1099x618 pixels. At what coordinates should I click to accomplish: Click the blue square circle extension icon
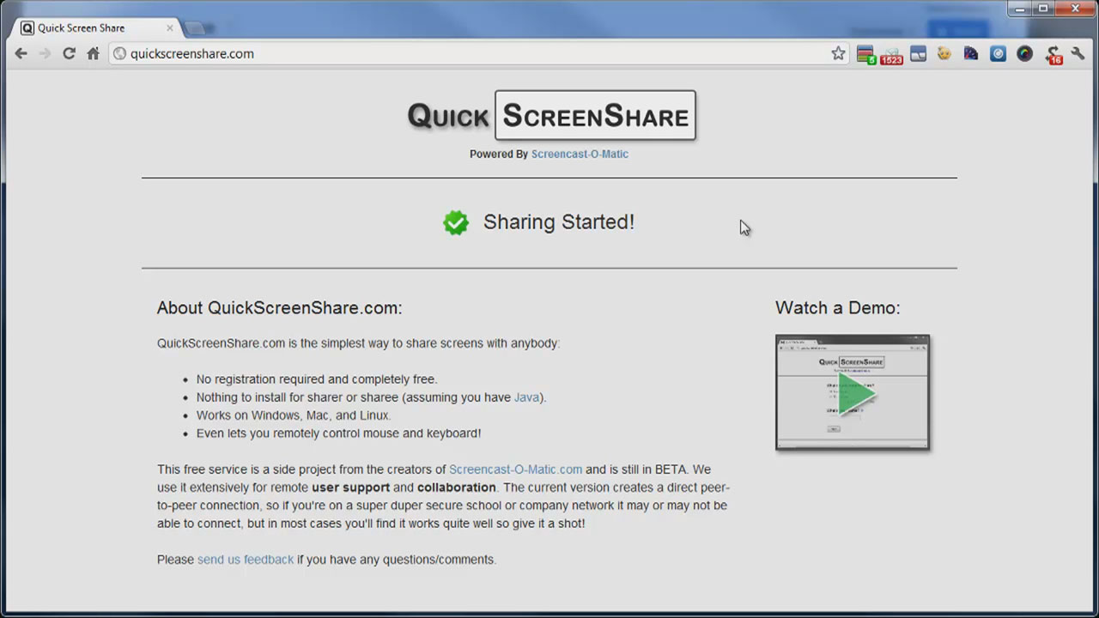(998, 53)
